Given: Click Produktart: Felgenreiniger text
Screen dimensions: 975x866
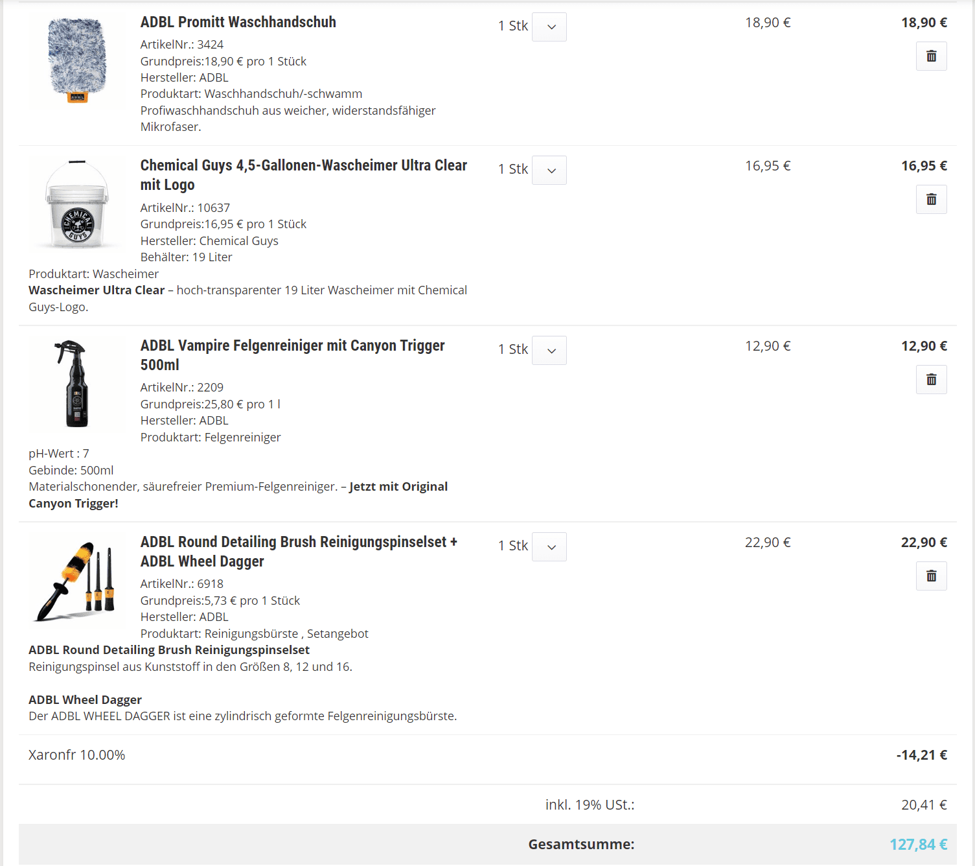Looking at the screenshot, I should tap(211, 438).
